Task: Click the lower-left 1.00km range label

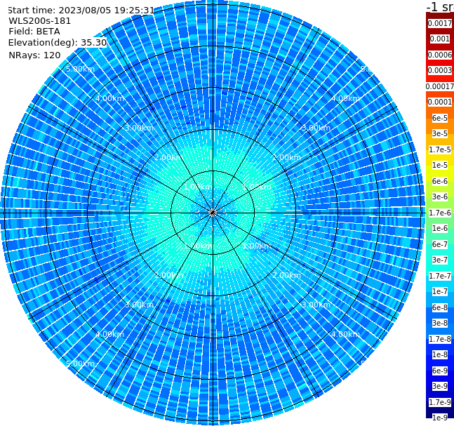Action: 199,246
